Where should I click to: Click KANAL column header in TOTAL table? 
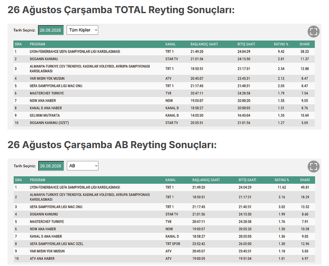tap(170, 44)
